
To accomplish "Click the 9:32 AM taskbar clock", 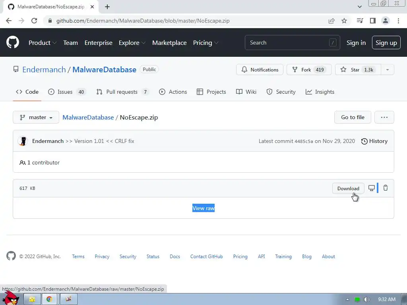I will (x=387, y=299).
